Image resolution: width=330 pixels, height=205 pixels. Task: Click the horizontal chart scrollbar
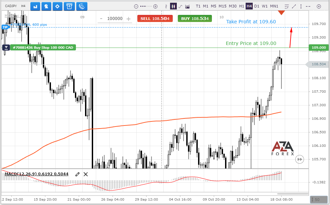(x=293, y=193)
